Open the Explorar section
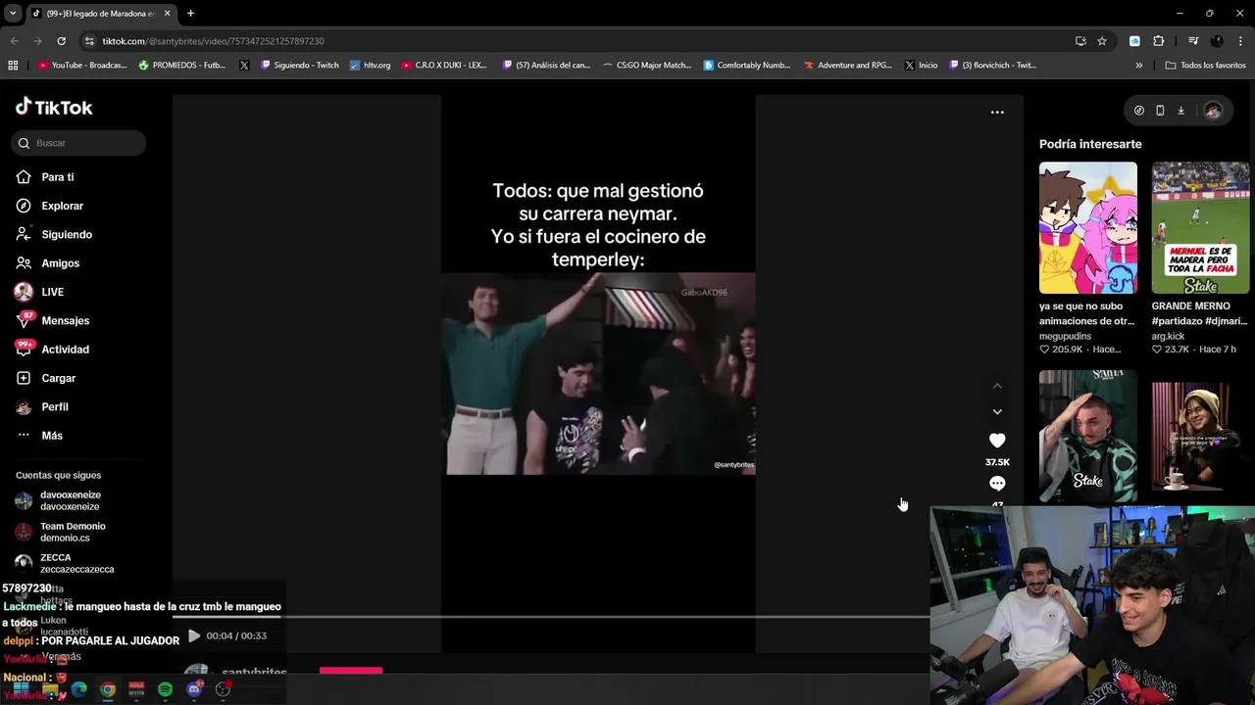This screenshot has height=705, width=1255. coord(50,206)
